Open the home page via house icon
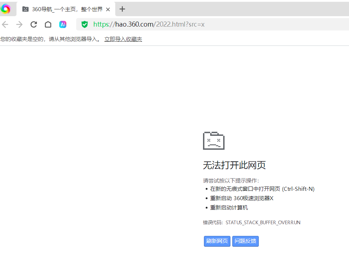The height and width of the screenshot is (272, 349). [48, 24]
